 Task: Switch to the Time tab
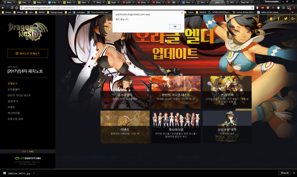coord(188,2)
